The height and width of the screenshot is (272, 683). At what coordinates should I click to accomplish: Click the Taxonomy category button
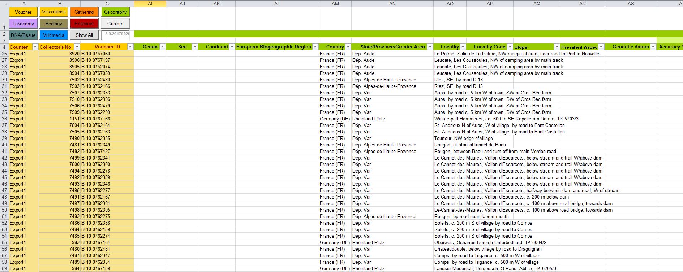(x=23, y=24)
